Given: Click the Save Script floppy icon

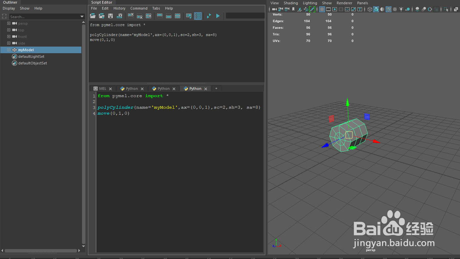Looking at the screenshot, I should [x=110, y=16].
